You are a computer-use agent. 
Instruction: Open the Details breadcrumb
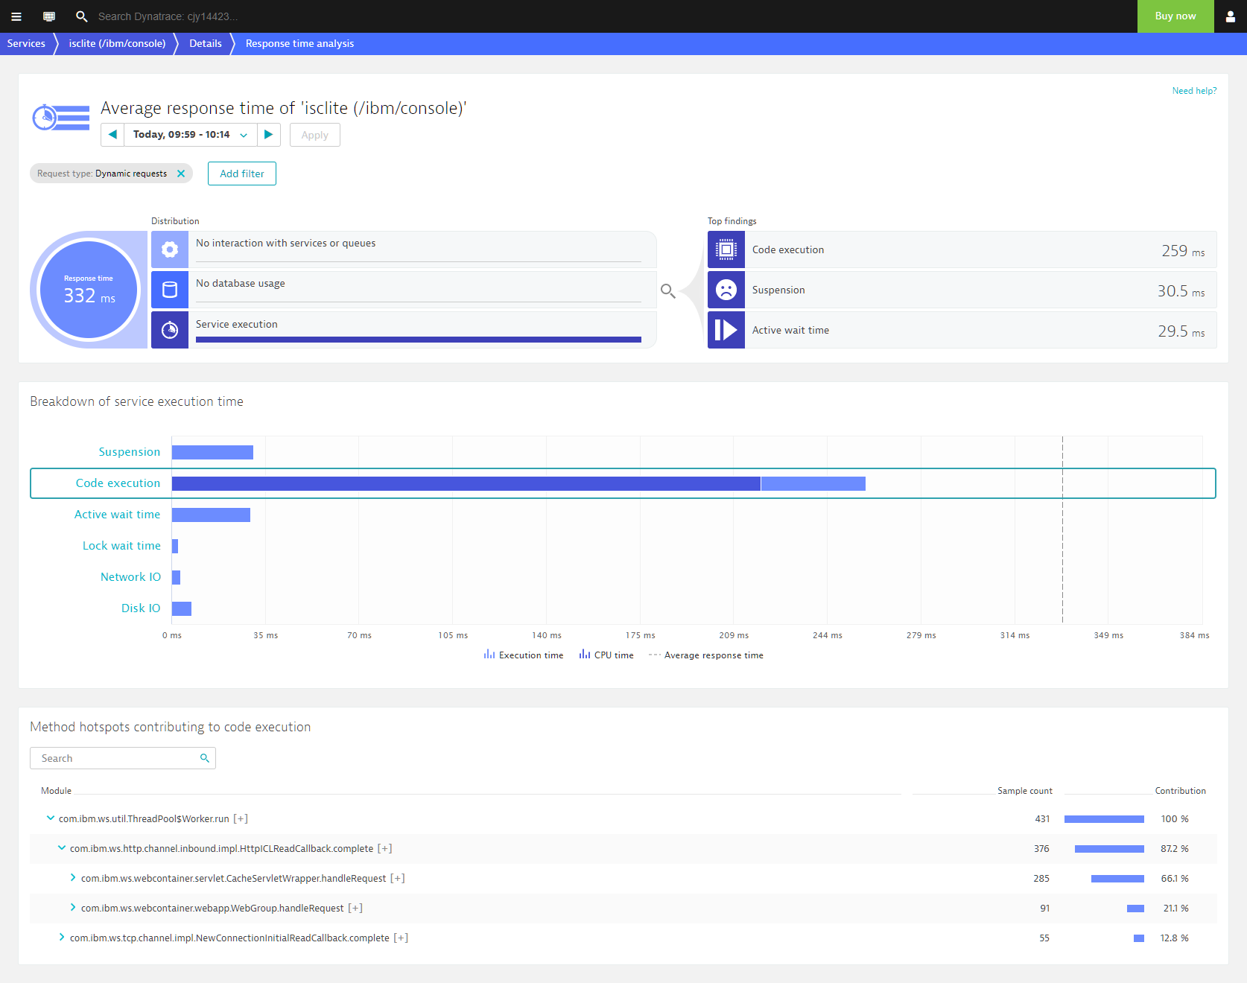206,44
